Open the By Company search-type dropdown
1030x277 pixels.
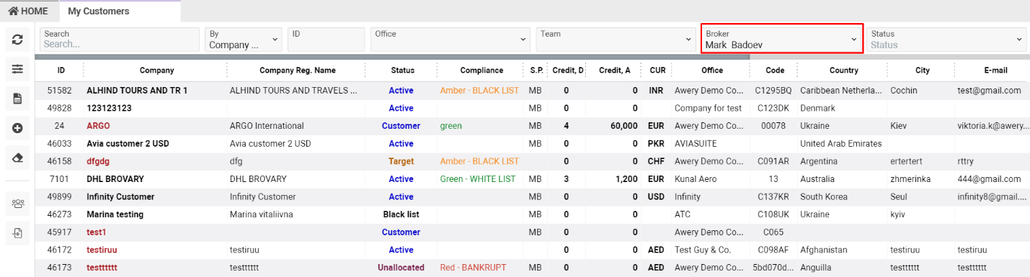[x=244, y=39]
